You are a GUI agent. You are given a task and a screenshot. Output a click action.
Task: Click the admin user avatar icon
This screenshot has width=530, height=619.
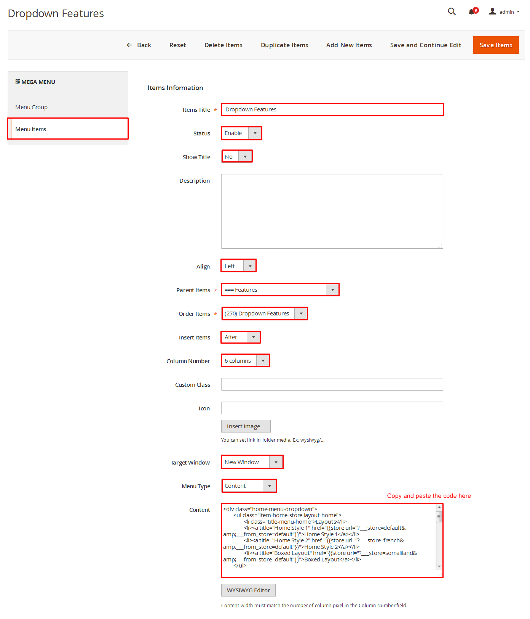click(492, 11)
